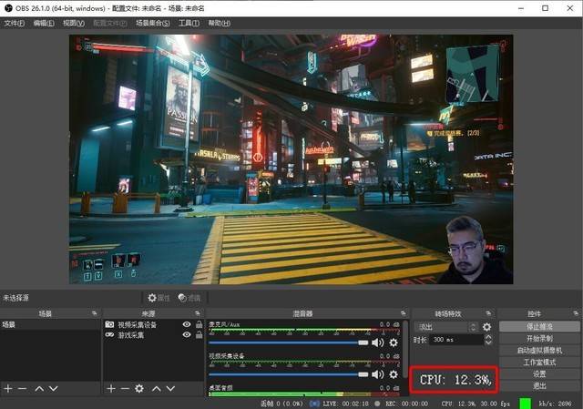Image resolution: width=583 pixels, height=409 pixels.
Task: Click the 丢帧 0 (0.0%) status text
Action: (281, 404)
